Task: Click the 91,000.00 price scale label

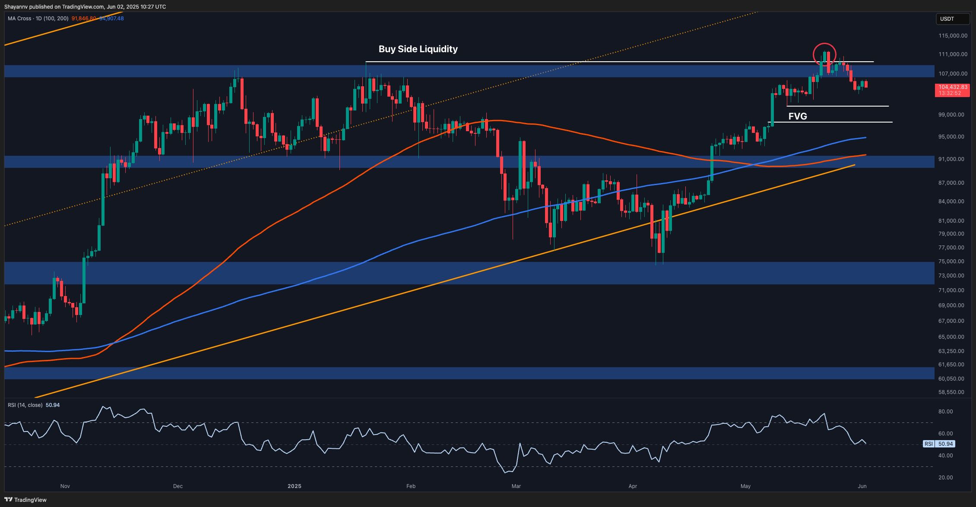Action: click(952, 159)
